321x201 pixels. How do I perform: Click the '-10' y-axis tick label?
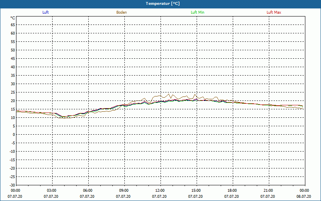(x=12, y=152)
